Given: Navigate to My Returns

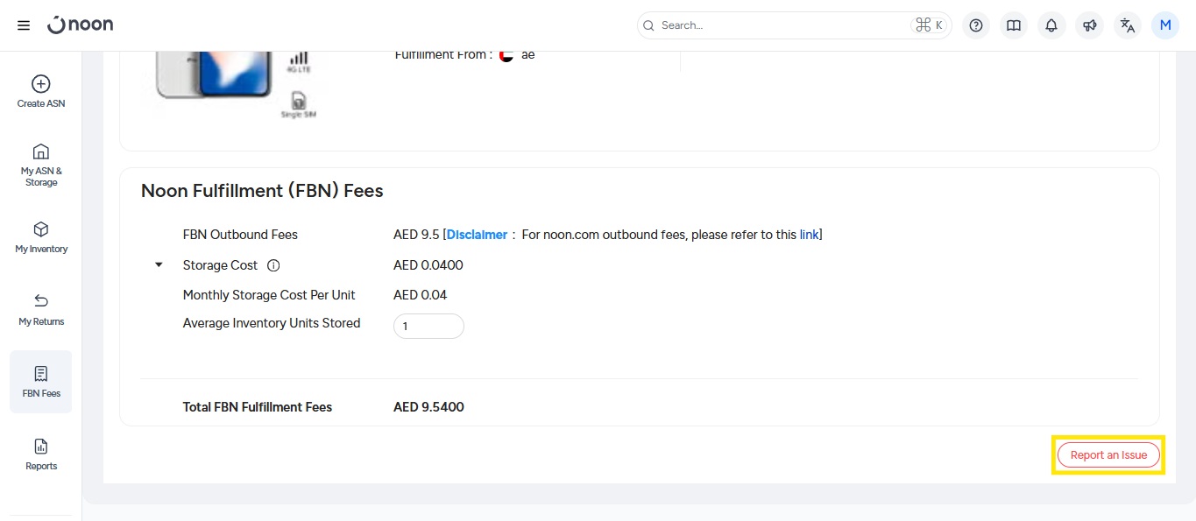Looking at the screenshot, I should coord(41,310).
